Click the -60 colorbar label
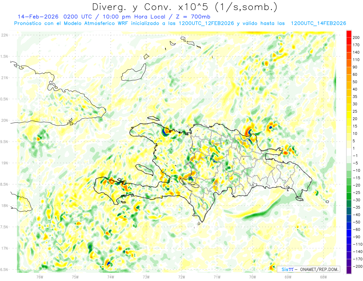The image size is (363, 281). point(357,229)
